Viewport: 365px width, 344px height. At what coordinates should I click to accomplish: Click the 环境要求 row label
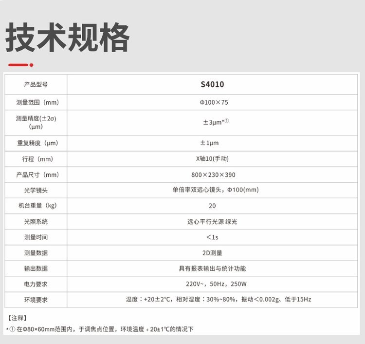[36, 300]
